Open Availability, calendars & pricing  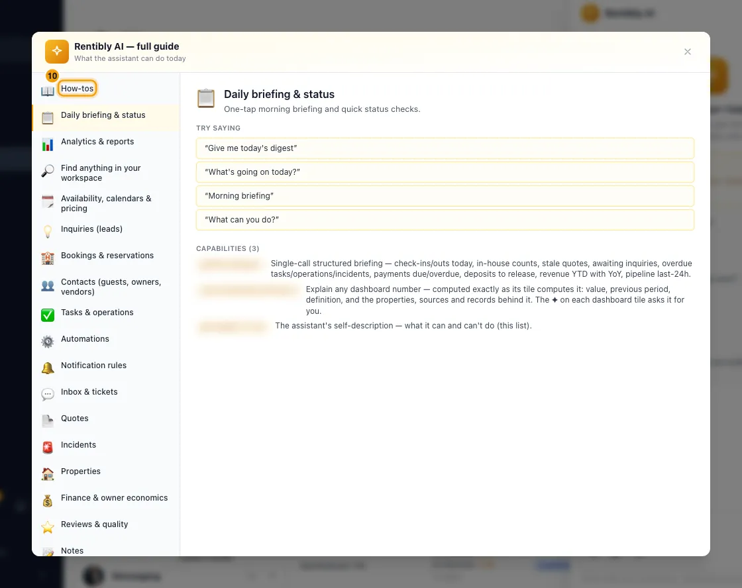pyautogui.click(x=106, y=203)
